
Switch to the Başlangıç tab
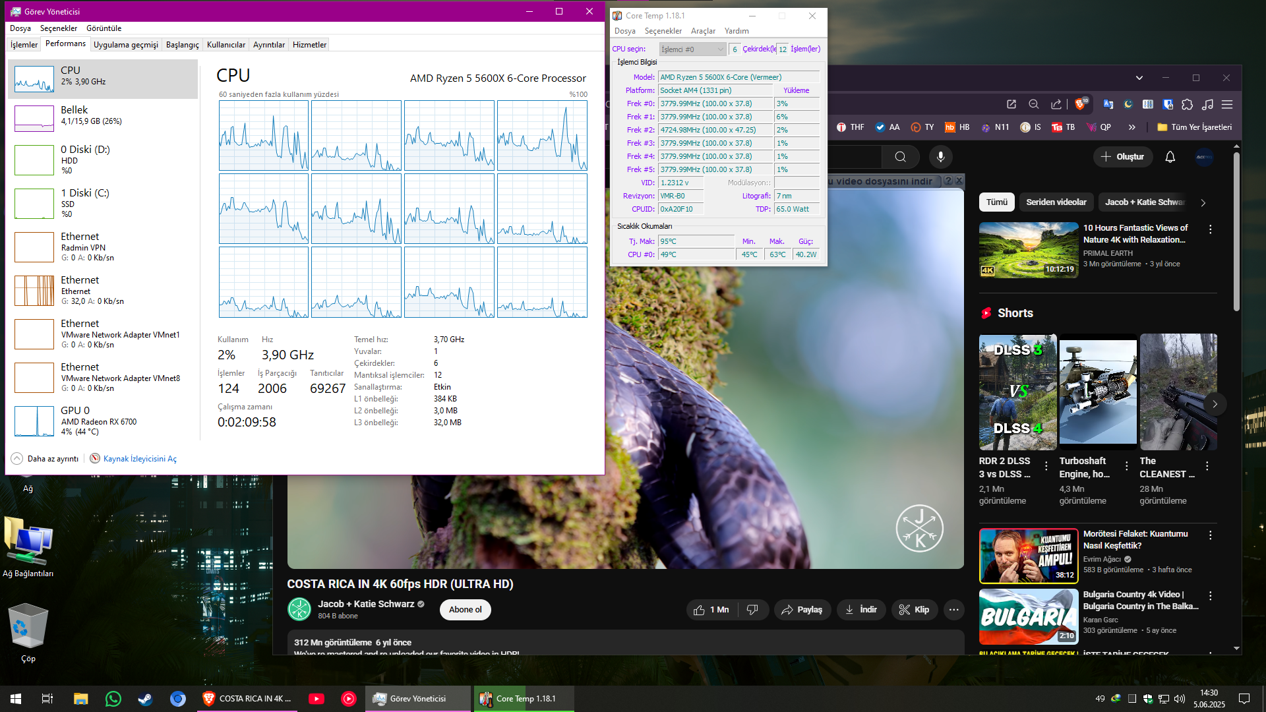point(182,45)
